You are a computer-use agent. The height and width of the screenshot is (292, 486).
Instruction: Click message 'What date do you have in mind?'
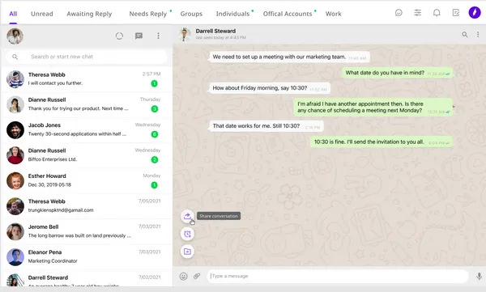point(398,73)
